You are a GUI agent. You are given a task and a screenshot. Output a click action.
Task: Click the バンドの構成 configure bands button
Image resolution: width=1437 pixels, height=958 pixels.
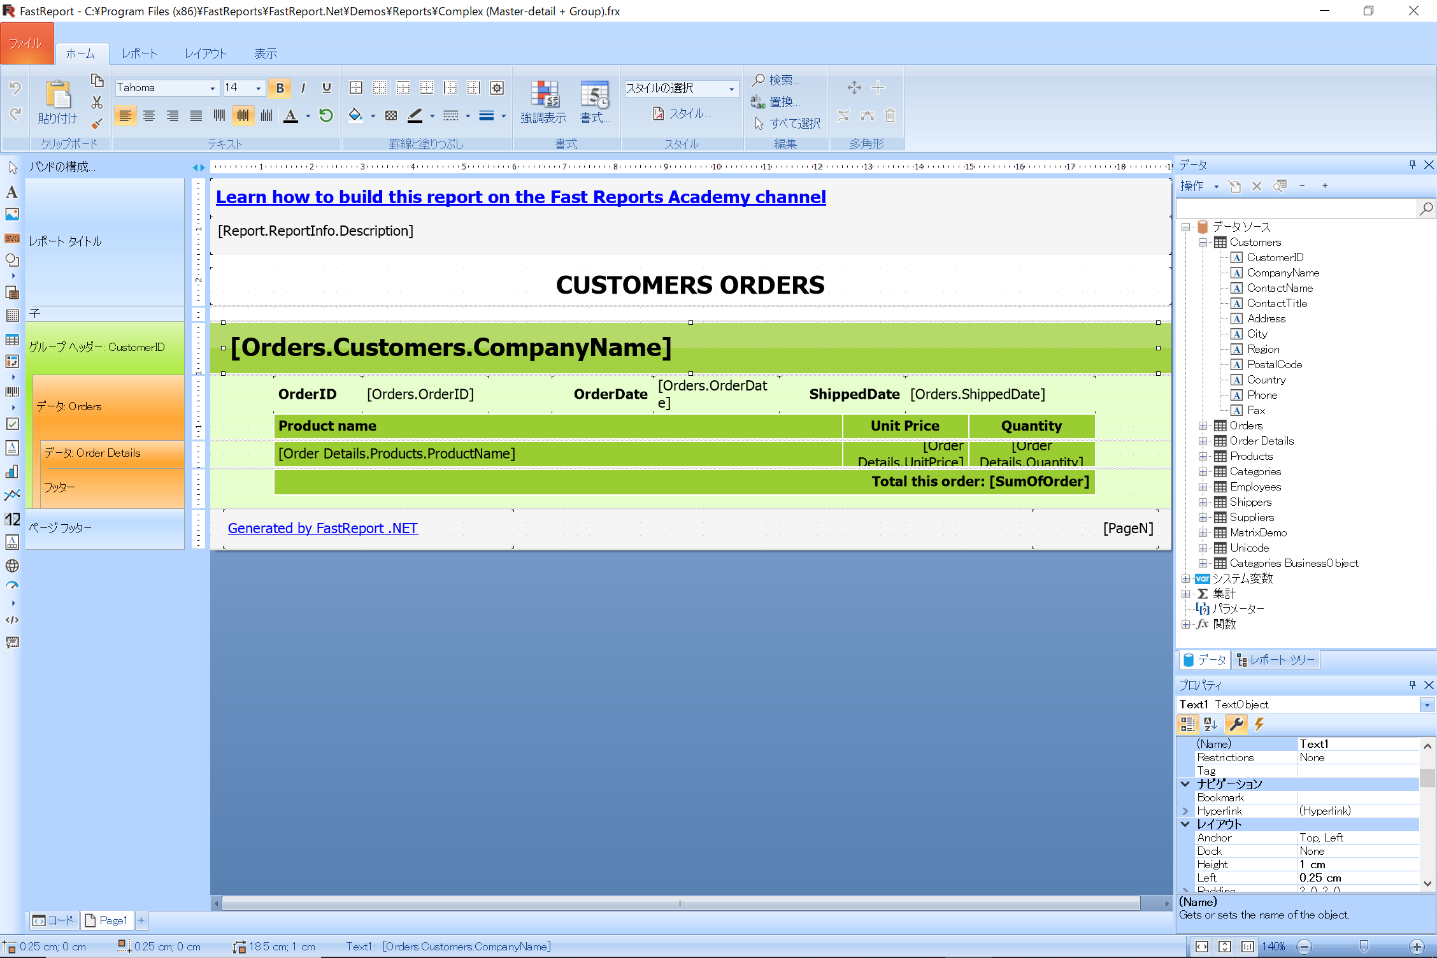[x=62, y=167]
